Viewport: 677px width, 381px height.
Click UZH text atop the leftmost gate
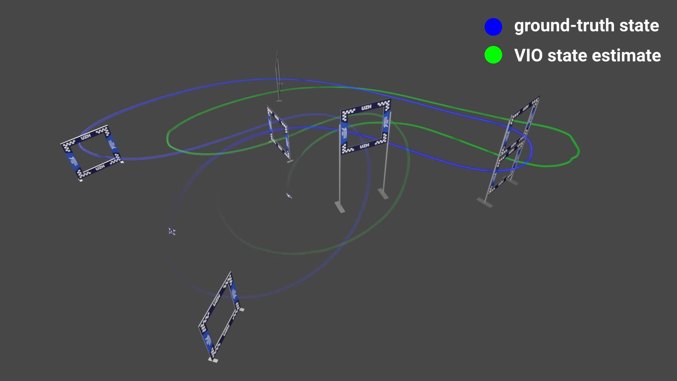[x=85, y=137]
